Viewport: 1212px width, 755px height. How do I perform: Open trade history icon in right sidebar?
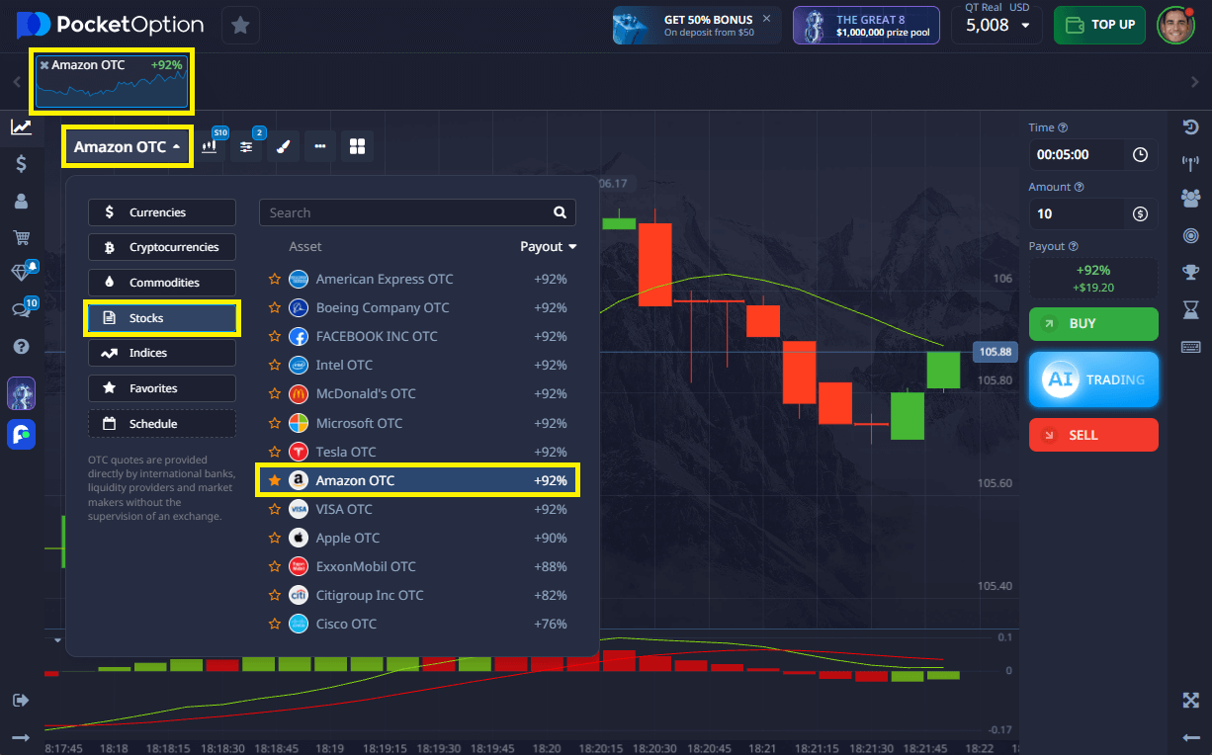coord(1190,127)
